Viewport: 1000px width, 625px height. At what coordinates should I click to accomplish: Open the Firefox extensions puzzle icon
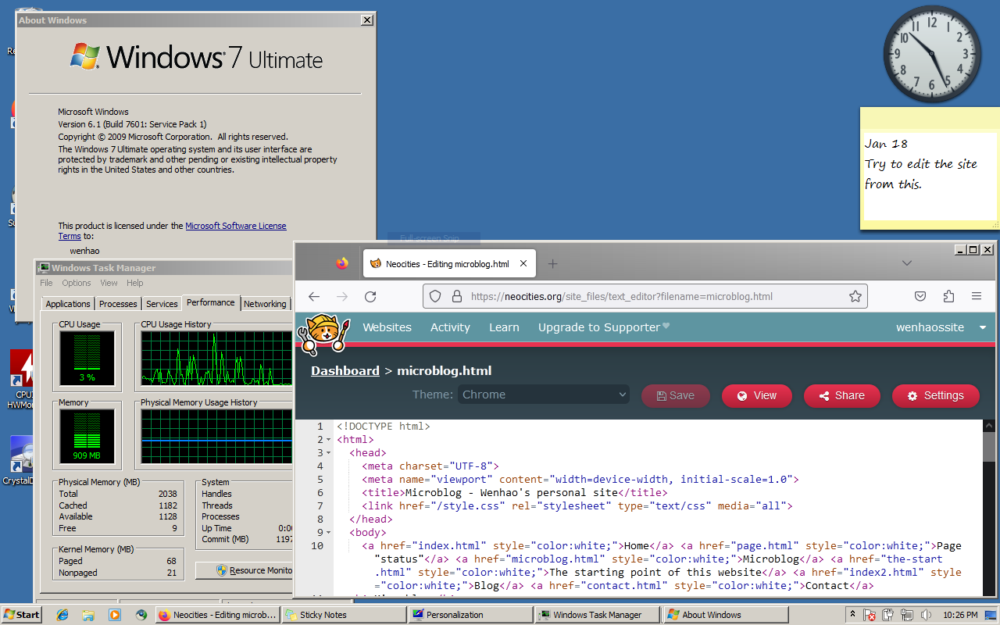[x=948, y=297]
